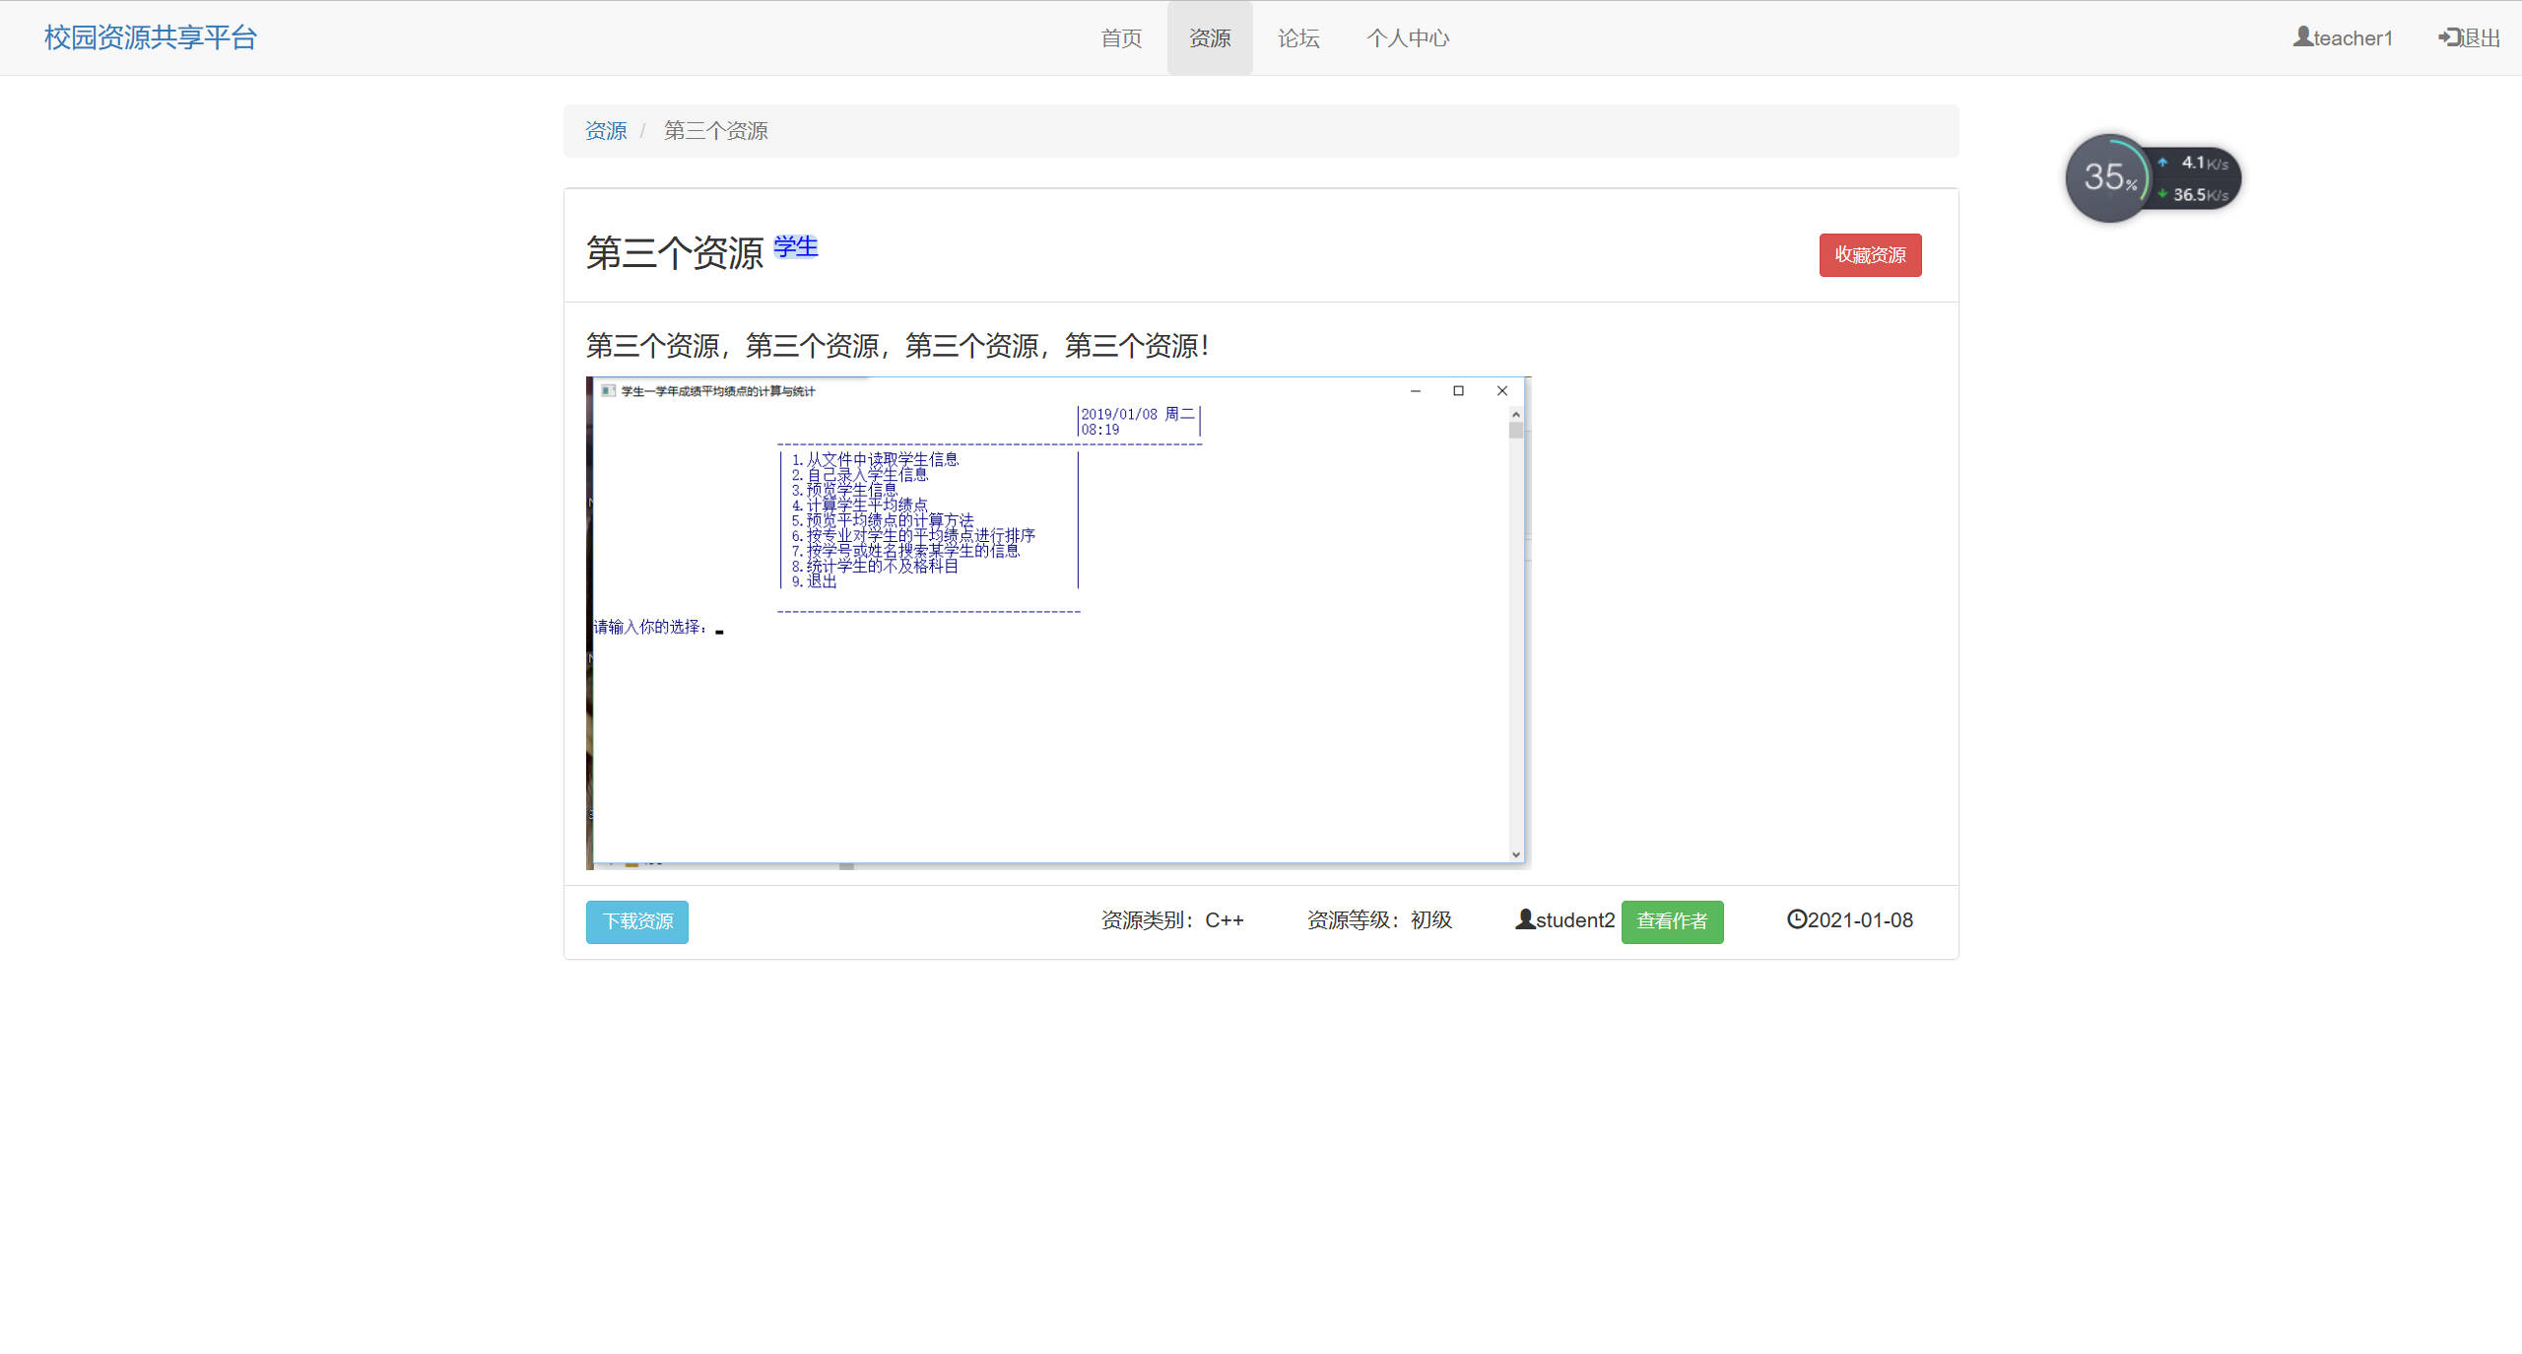This screenshot has height=1354, width=2522.
Task: Click the 收藏资源 button
Action: pos(1869,254)
